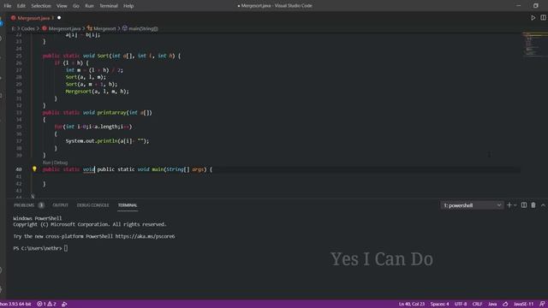Click the PowerShell terminal prompt input
The width and height of the screenshot is (548, 308).
66,248
